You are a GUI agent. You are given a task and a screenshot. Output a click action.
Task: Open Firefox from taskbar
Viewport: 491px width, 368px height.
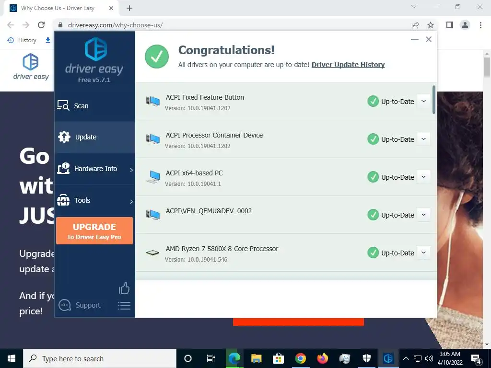coord(322,358)
